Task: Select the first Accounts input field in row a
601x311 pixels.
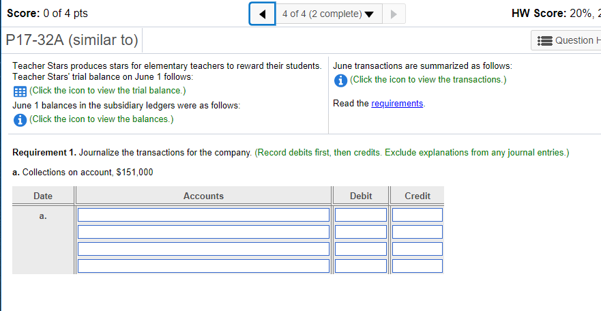Action: pyautogui.click(x=203, y=215)
